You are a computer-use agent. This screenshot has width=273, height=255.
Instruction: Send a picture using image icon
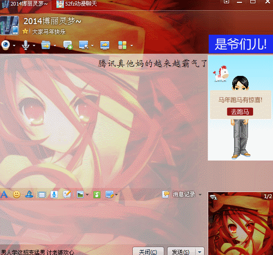pos(80,194)
